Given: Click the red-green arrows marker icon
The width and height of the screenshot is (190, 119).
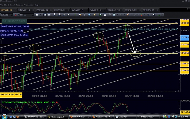Looking at the screenshot, I should coord(141,15).
